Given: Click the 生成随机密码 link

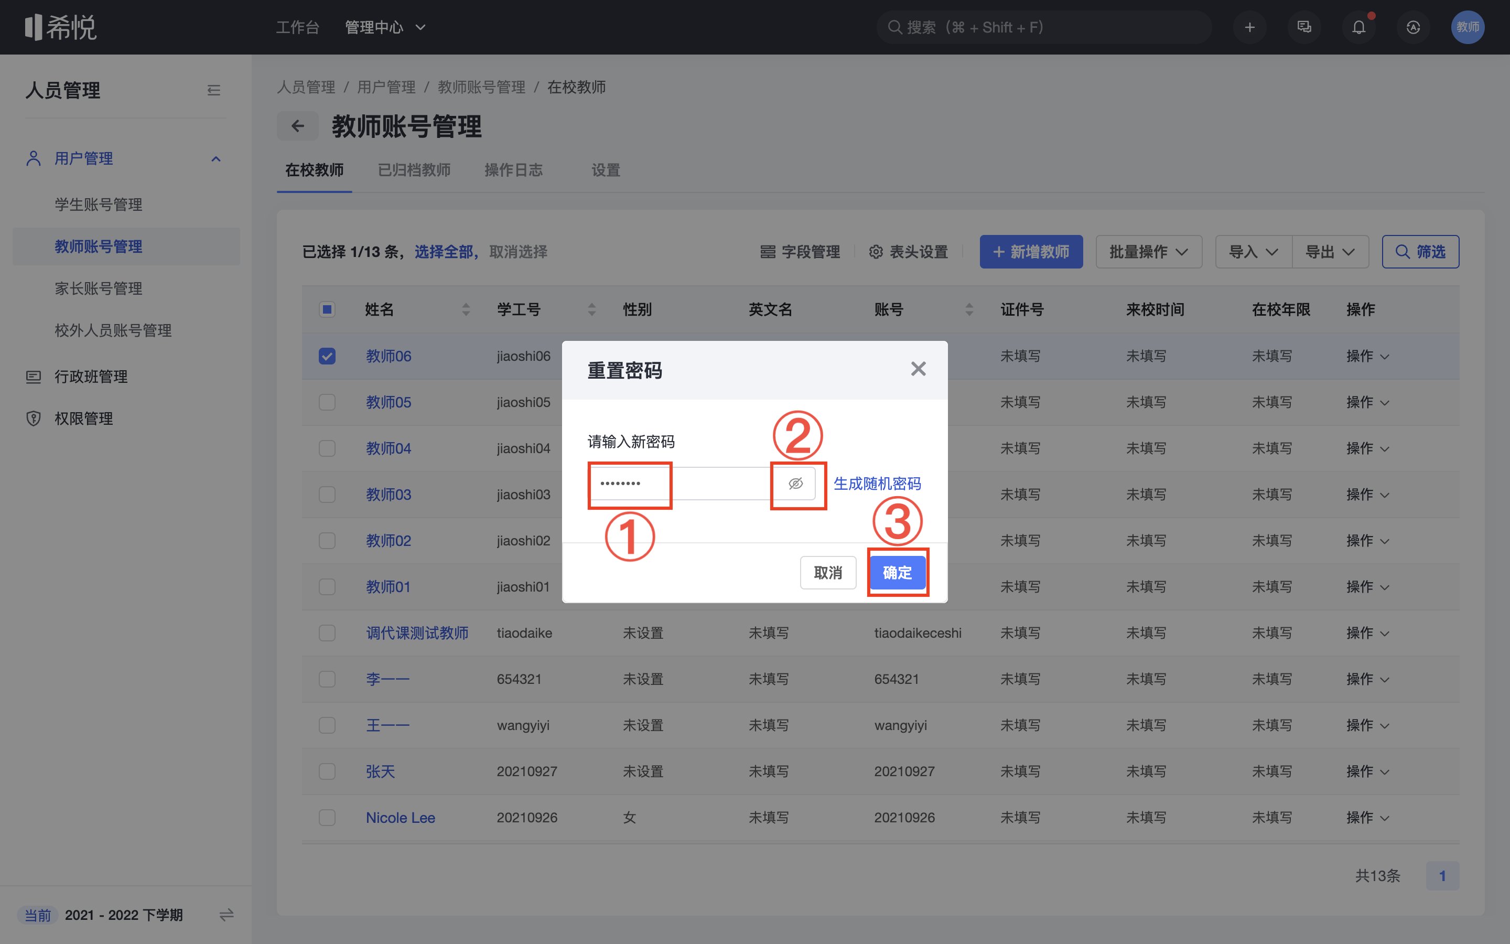Looking at the screenshot, I should (877, 483).
